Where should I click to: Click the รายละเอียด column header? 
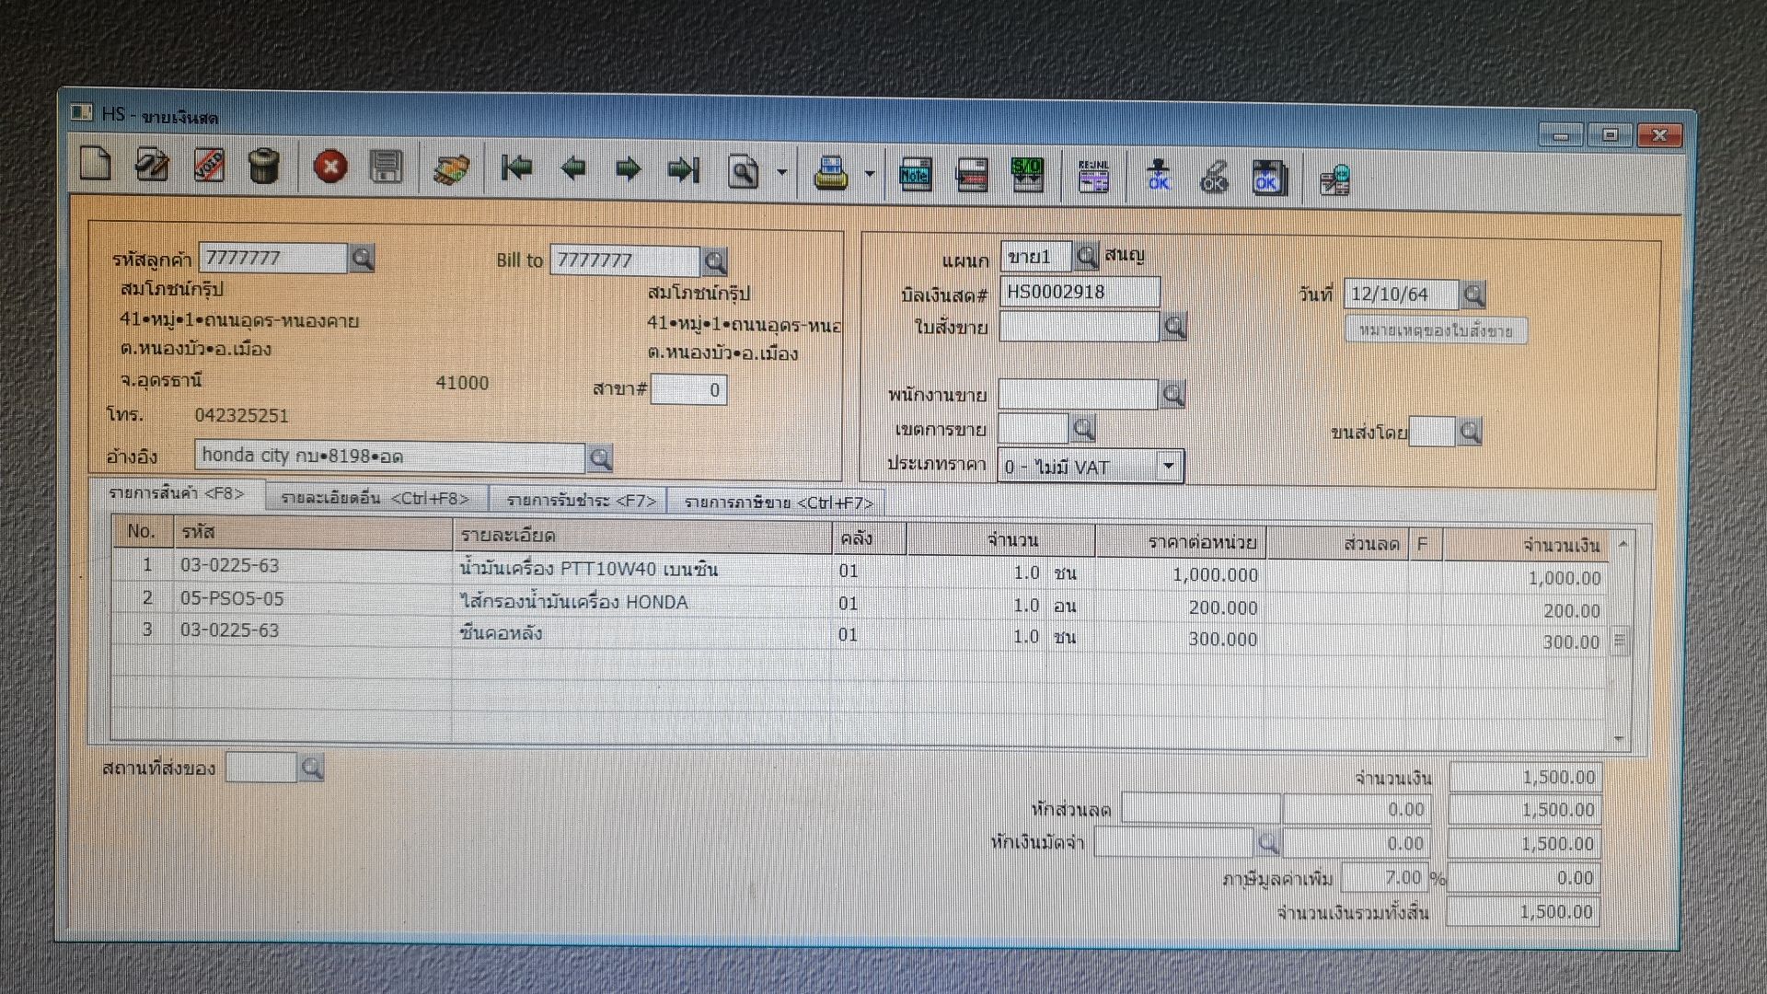pos(641,536)
